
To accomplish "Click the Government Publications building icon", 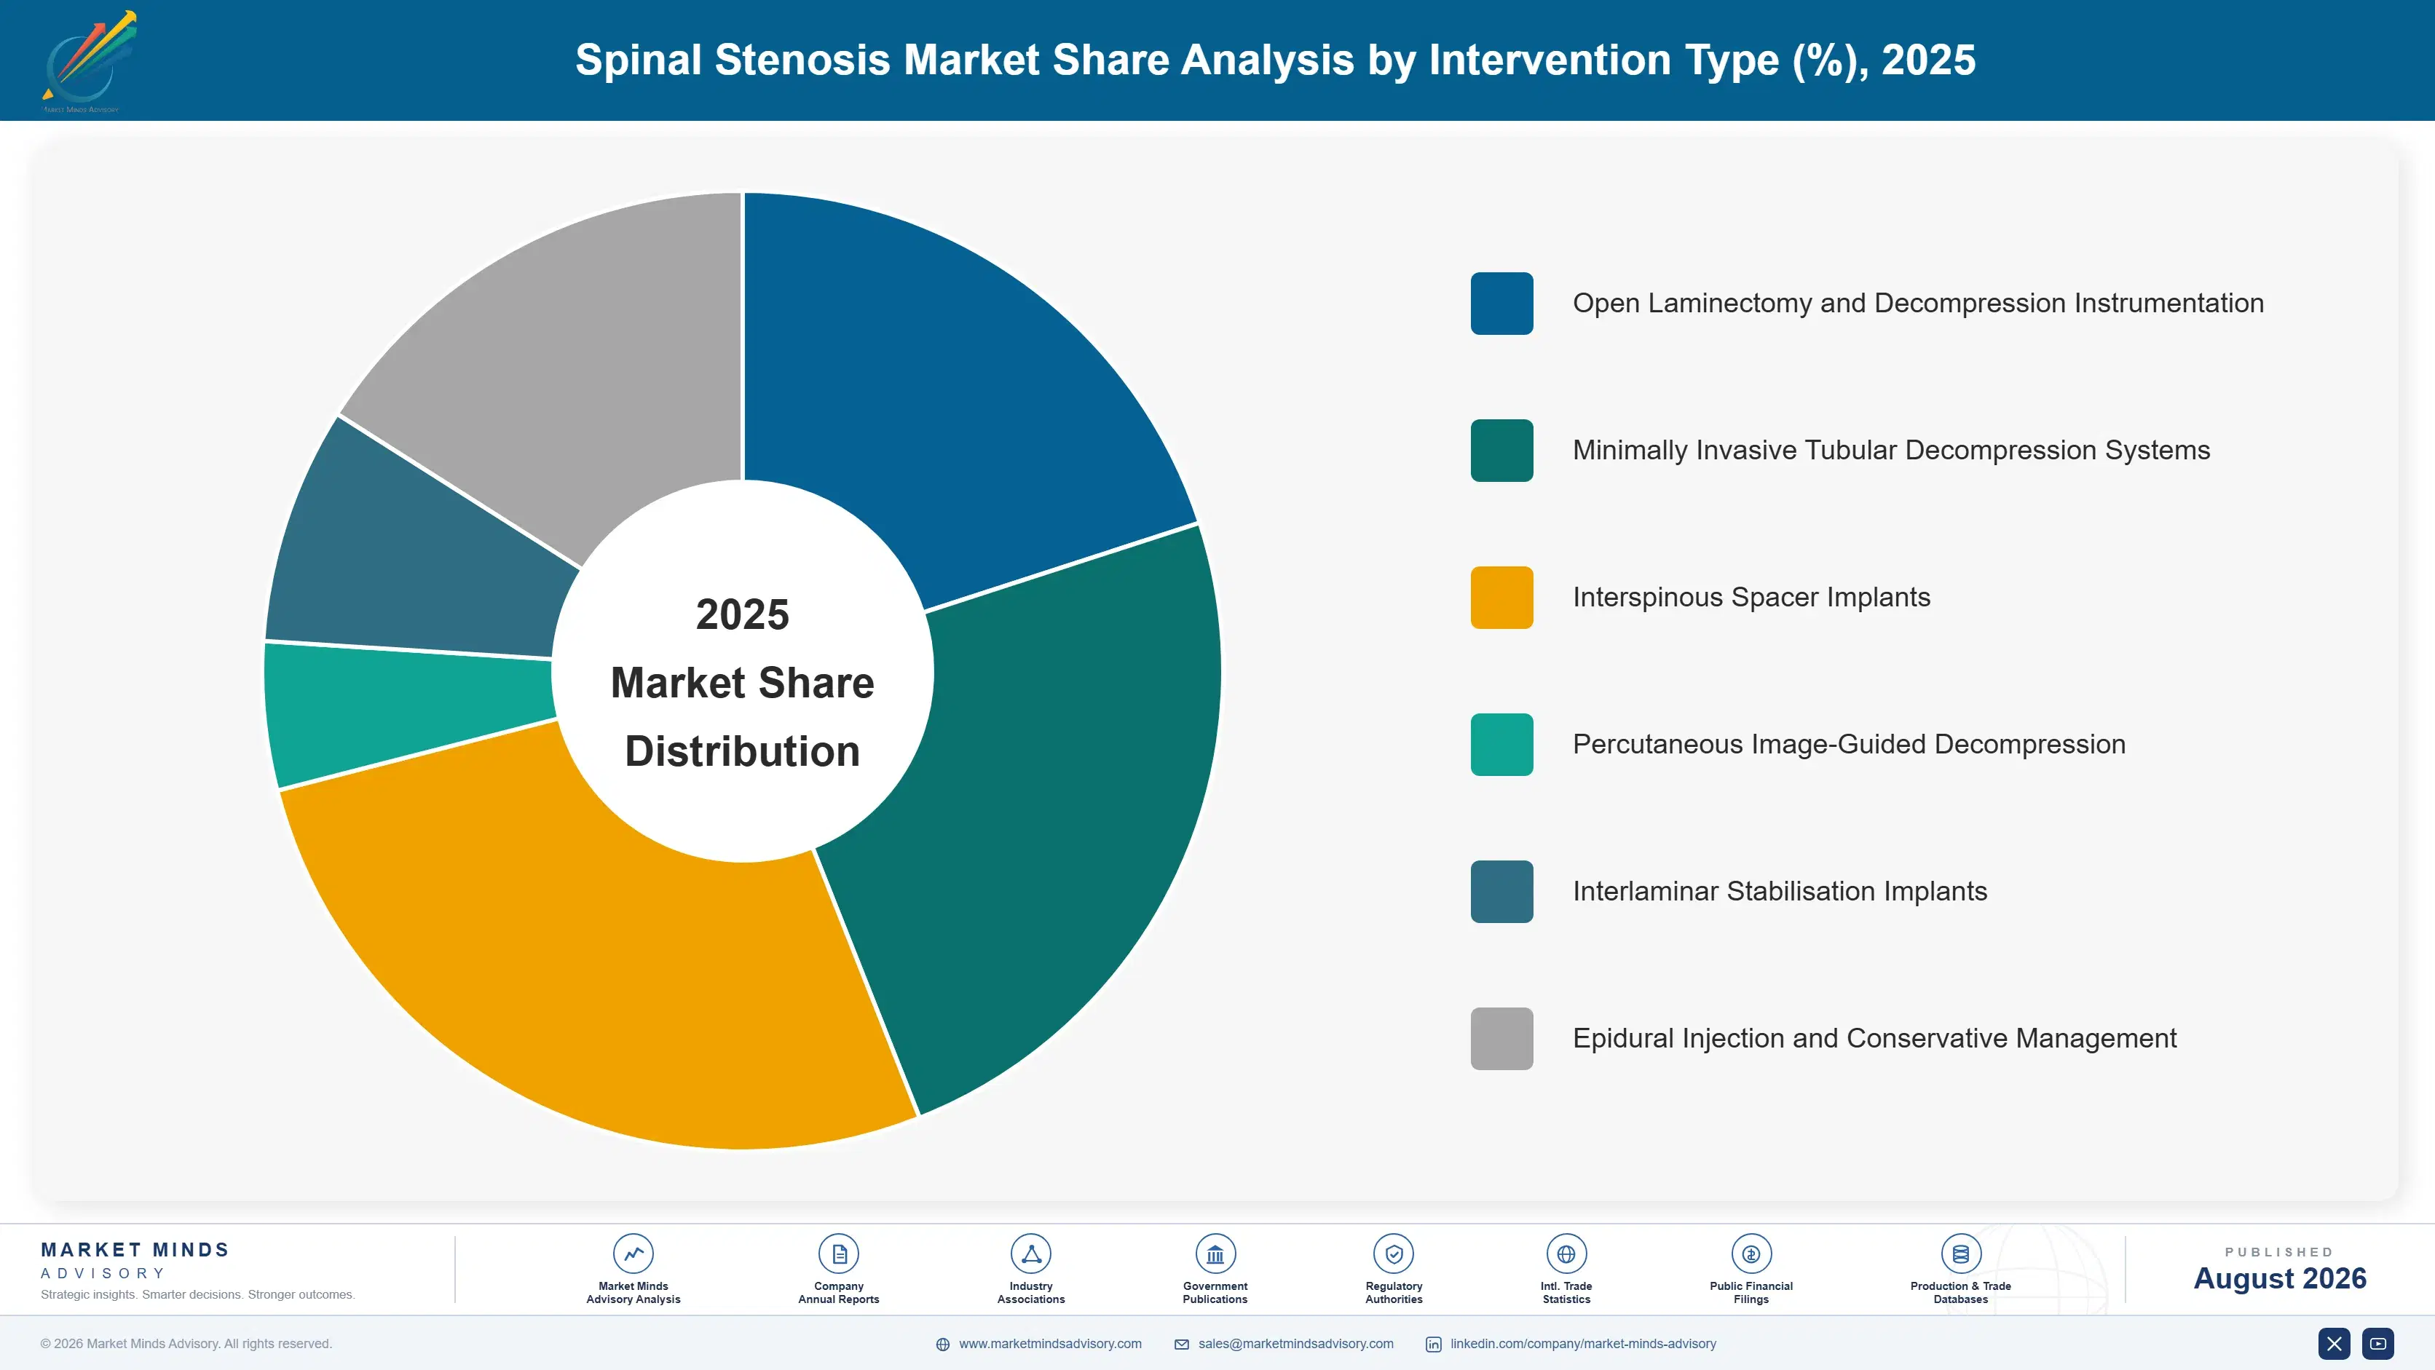I will (1215, 1254).
